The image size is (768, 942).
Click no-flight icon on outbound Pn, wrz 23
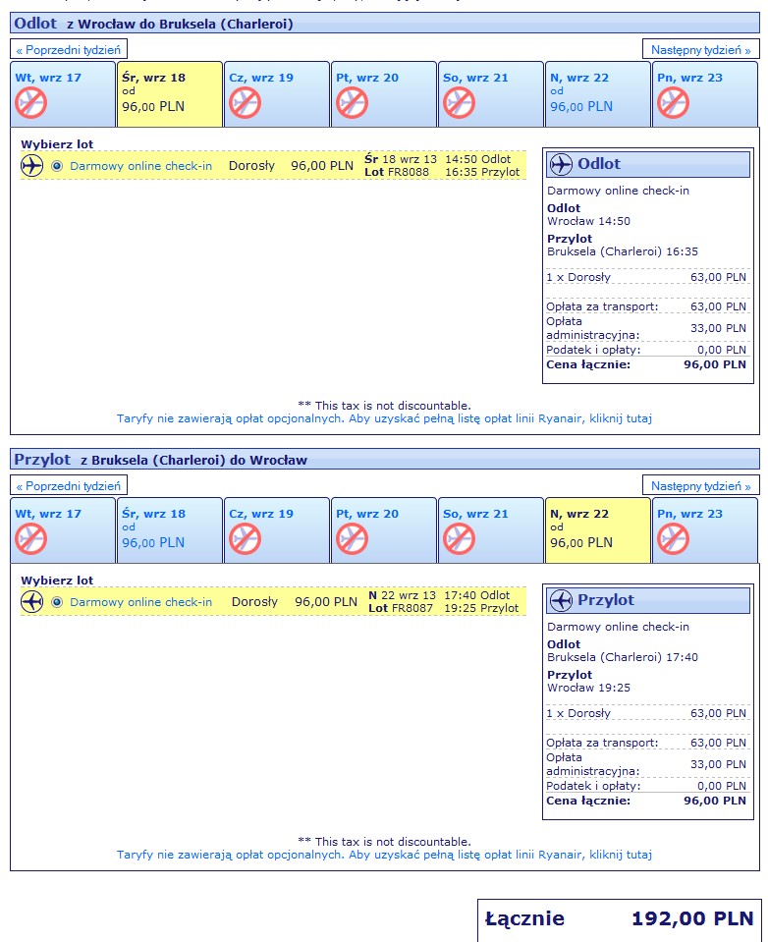click(x=673, y=103)
